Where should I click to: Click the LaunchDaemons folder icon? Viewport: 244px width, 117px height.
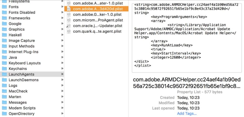coord(4,80)
